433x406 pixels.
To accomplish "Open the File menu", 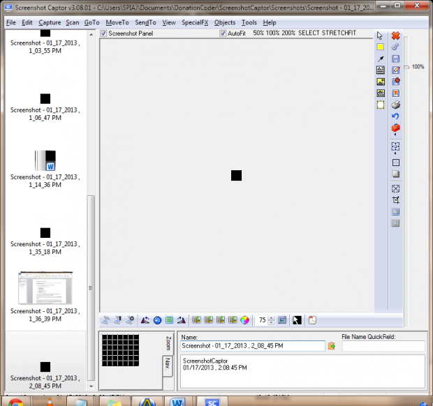I will click(11, 22).
